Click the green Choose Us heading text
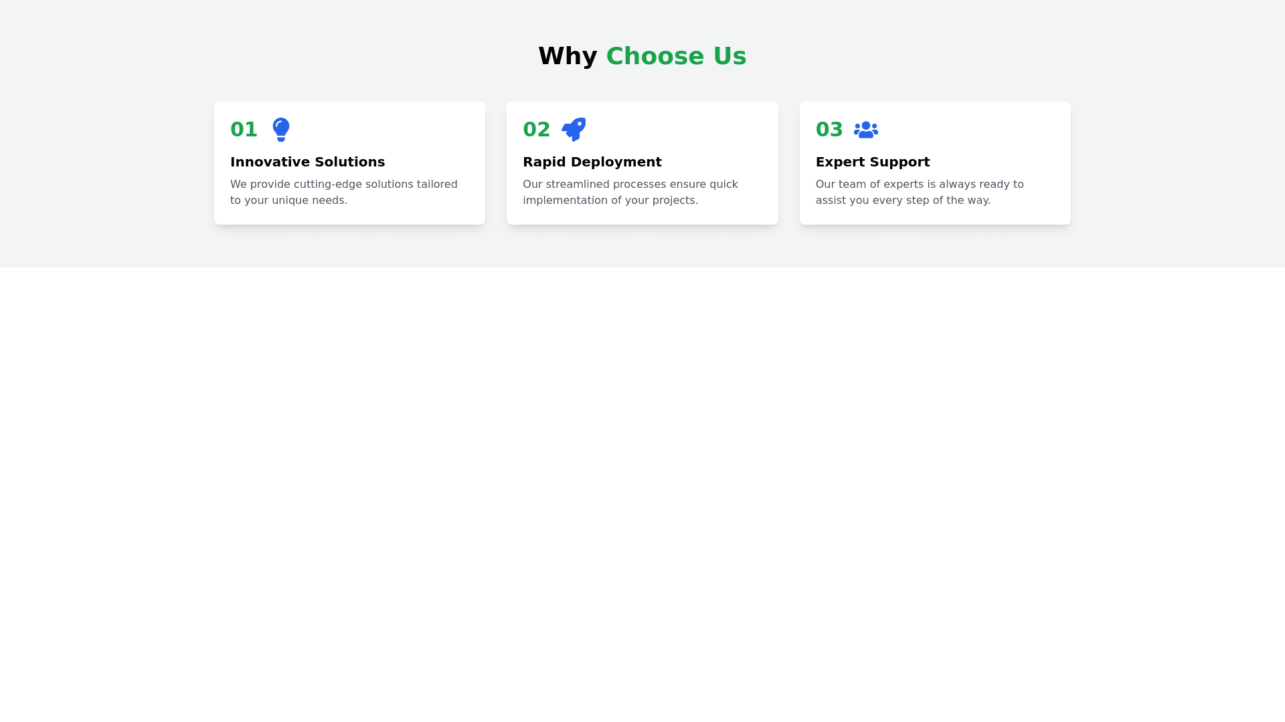 676,56
